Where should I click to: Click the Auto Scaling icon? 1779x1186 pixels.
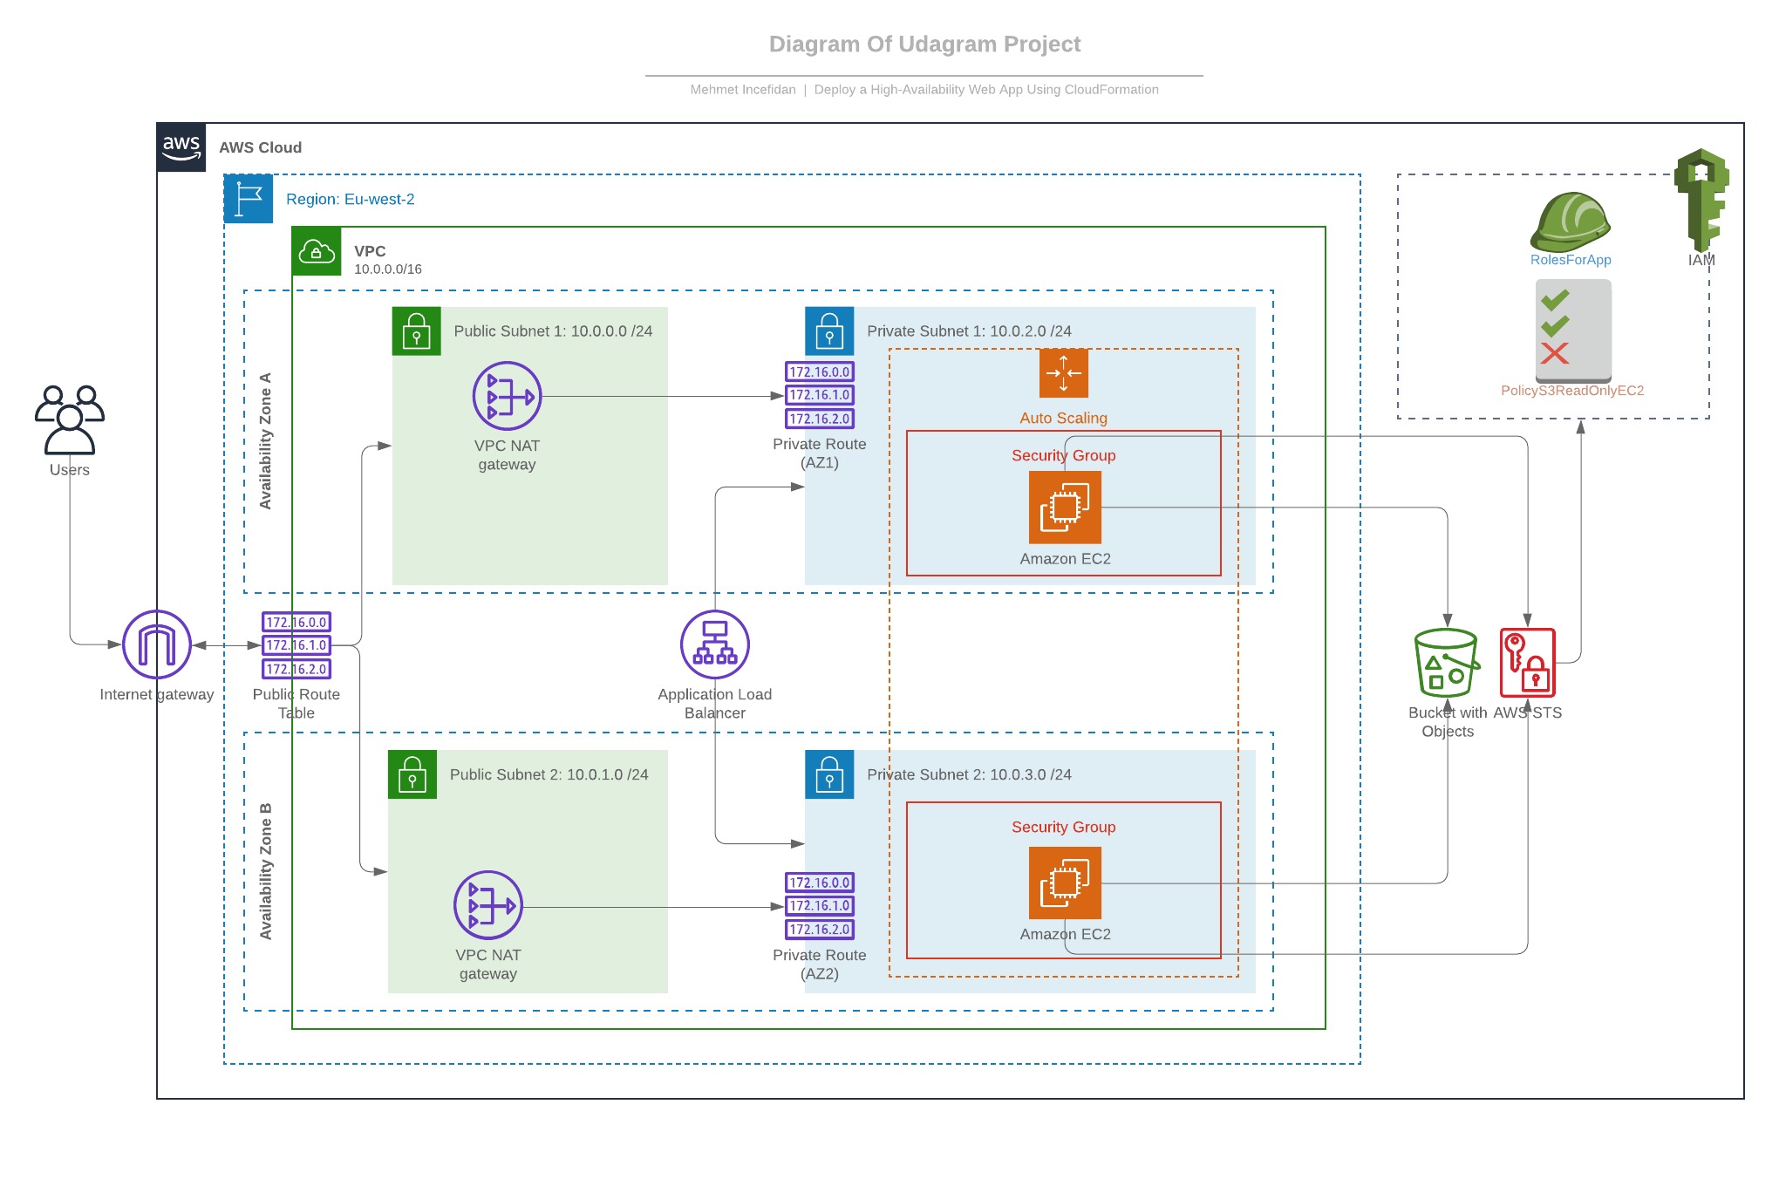[x=1064, y=373]
